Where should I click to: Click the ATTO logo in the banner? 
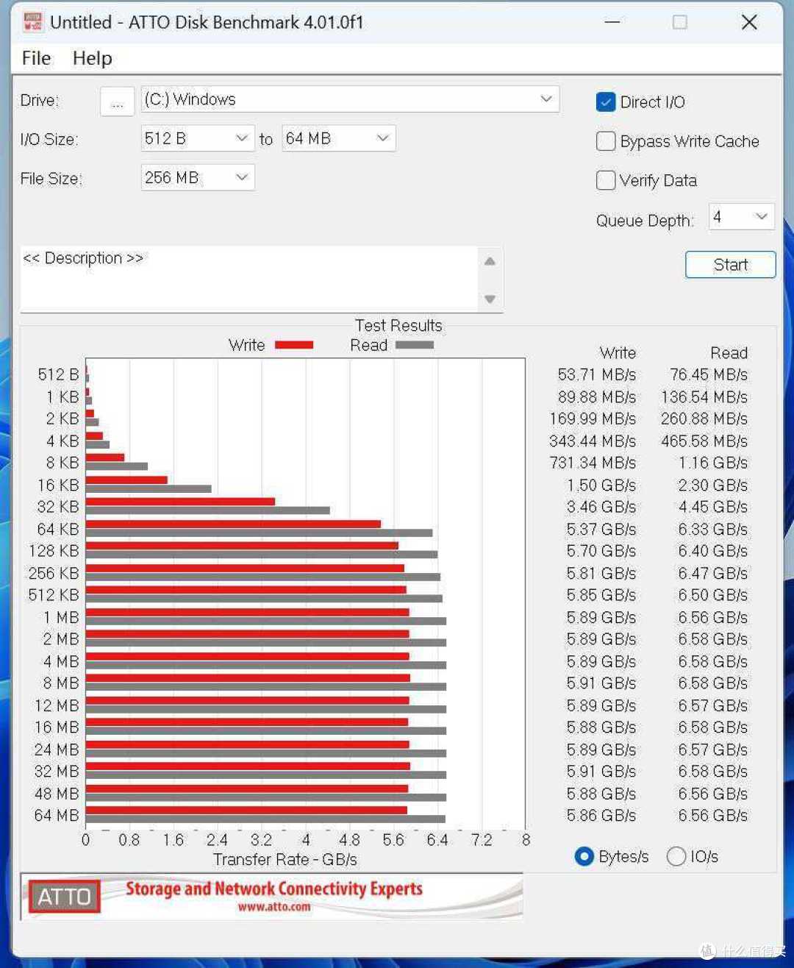pos(65,897)
